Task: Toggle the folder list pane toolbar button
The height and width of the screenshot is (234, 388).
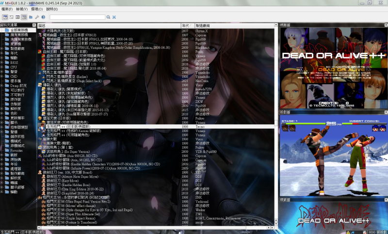Action: pyautogui.click(x=5, y=17)
